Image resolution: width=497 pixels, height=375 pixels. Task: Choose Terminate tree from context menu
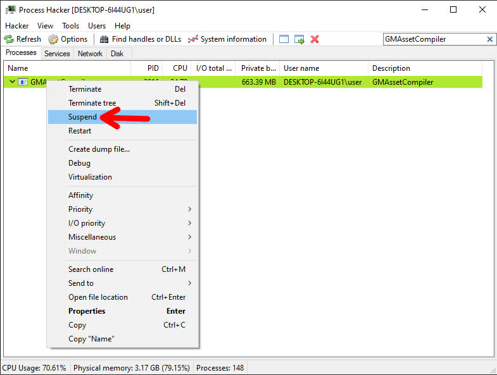coord(122,103)
